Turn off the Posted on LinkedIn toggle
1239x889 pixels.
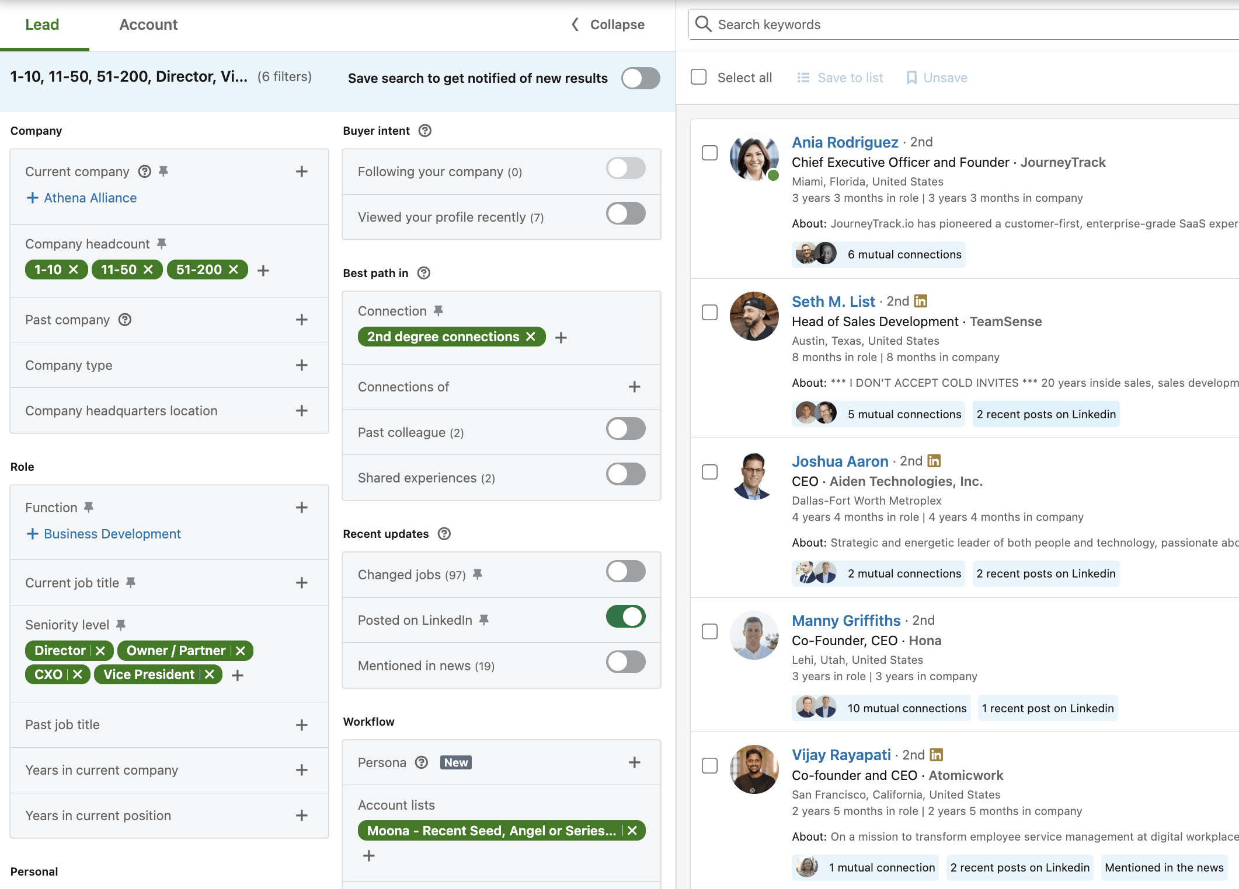click(x=625, y=617)
